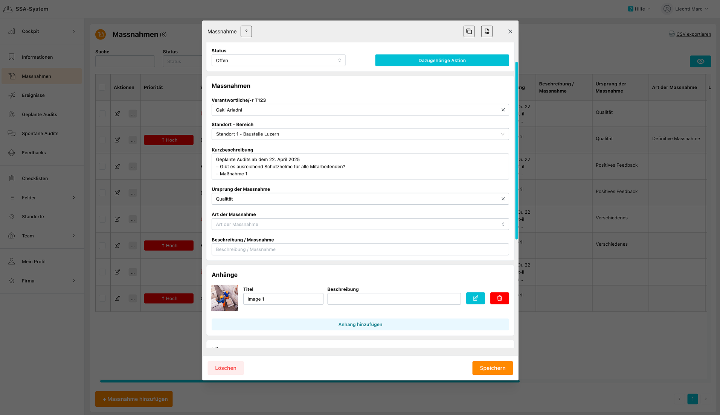Click the Beschreibung / Massnahme input field
Image resolution: width=720 pixels, height=415 pixels.
(360, 249)
